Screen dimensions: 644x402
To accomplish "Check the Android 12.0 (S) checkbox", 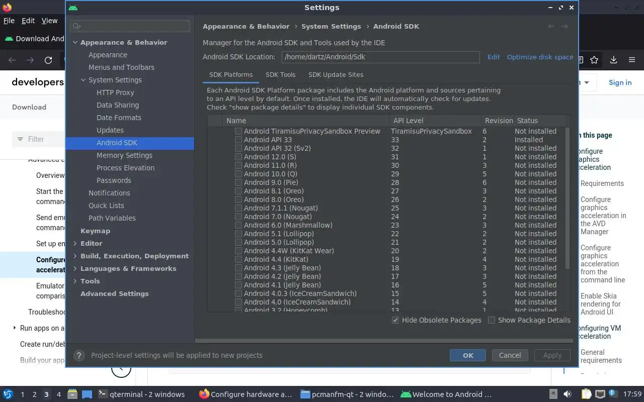I will click(x=238, y=157).
